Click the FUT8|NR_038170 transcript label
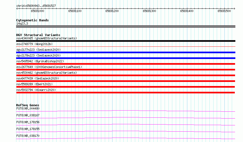 pyautogui.click(x=28, y=136)
